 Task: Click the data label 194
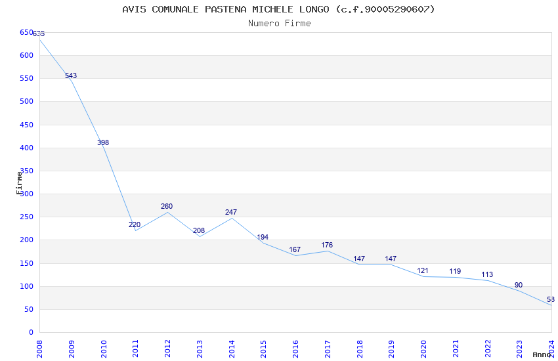pyautogui.click(x=263, y=237)
